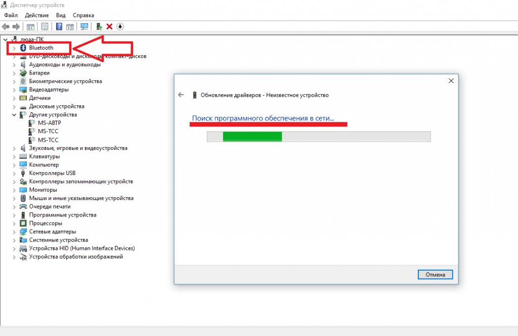Screen dimensions: 518x336
Task: Expand the Контроллеры USB category
Action: pyautogui.click(x=14, y=173)
